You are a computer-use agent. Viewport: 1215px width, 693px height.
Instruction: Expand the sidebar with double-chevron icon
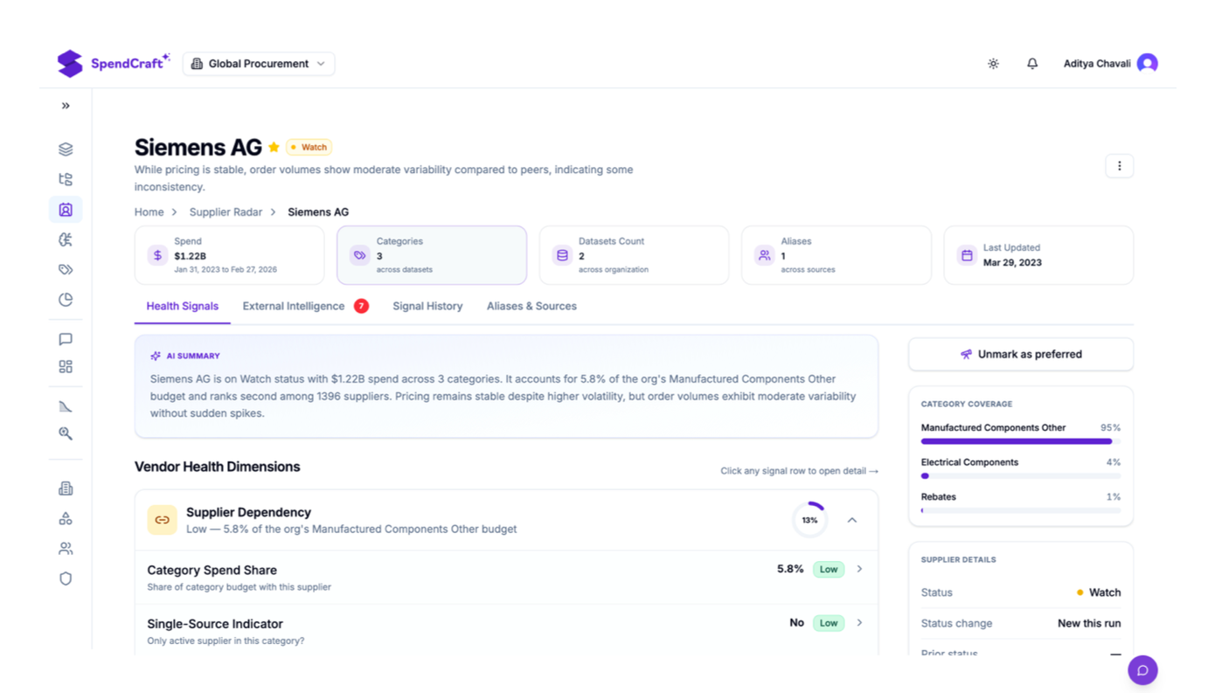click(x=66, y=106)
